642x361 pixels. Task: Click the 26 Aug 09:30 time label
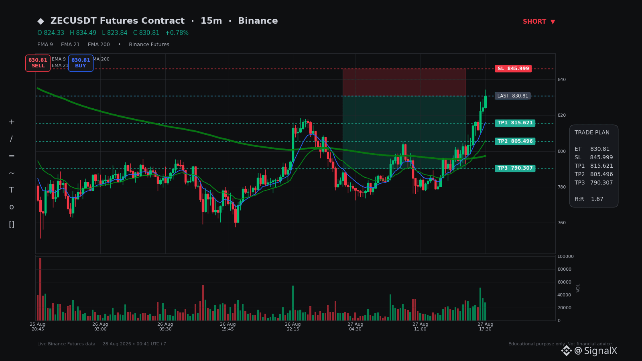pos(165,327)
